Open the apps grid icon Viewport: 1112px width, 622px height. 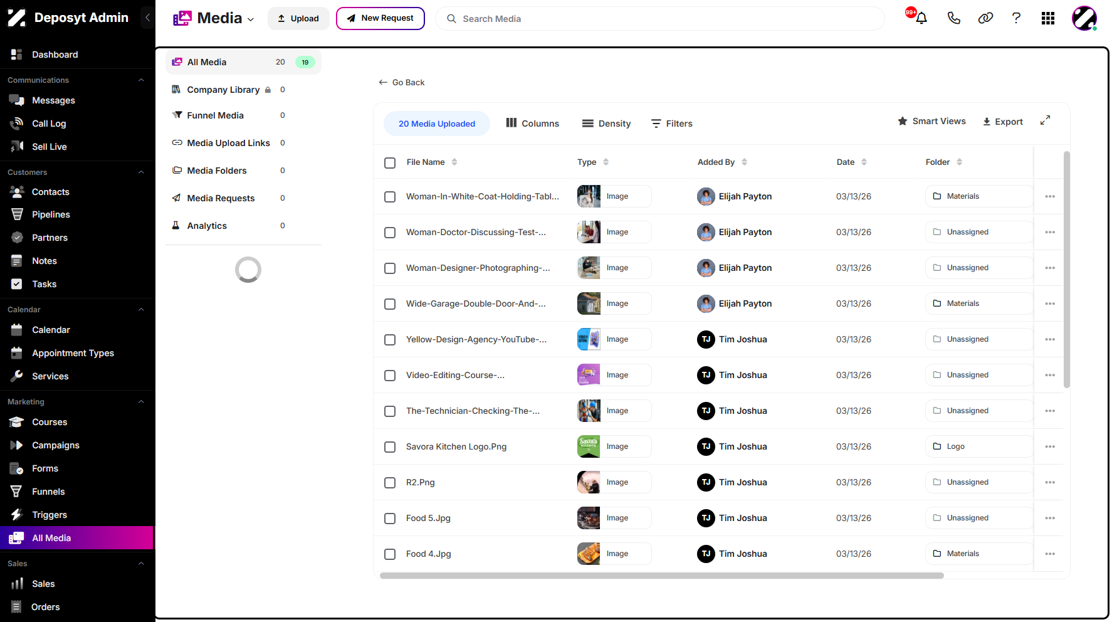(1048, 18)
